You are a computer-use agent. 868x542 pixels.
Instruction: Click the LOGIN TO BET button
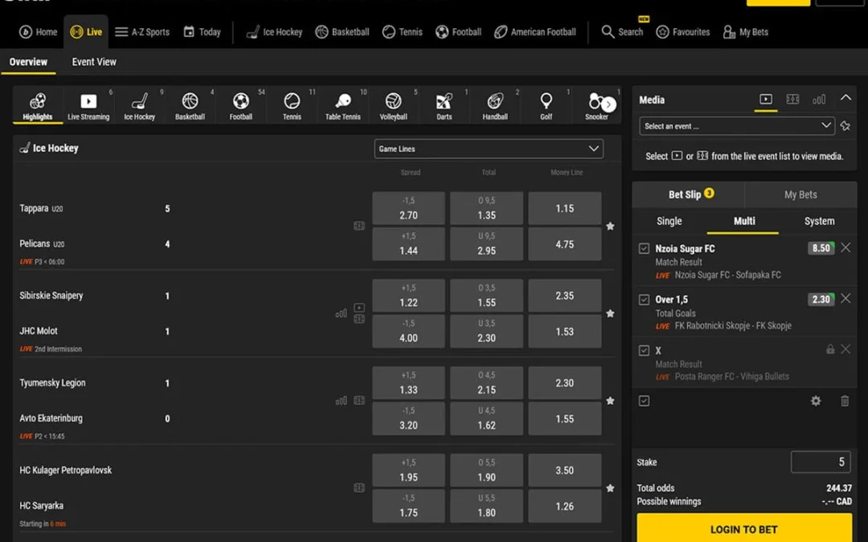click(x=743, y=529)
